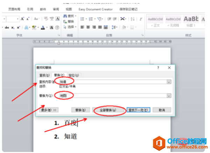This screenshot has width=210, height=153.
Task: Click the Asian Layout icon
Action: [x=122, y=19]
